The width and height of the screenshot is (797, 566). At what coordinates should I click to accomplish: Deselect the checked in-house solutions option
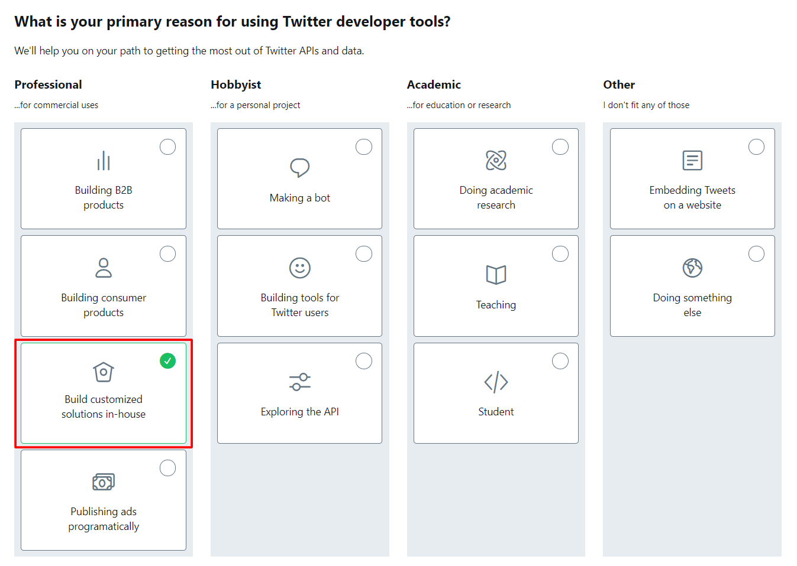click(167, 360)
